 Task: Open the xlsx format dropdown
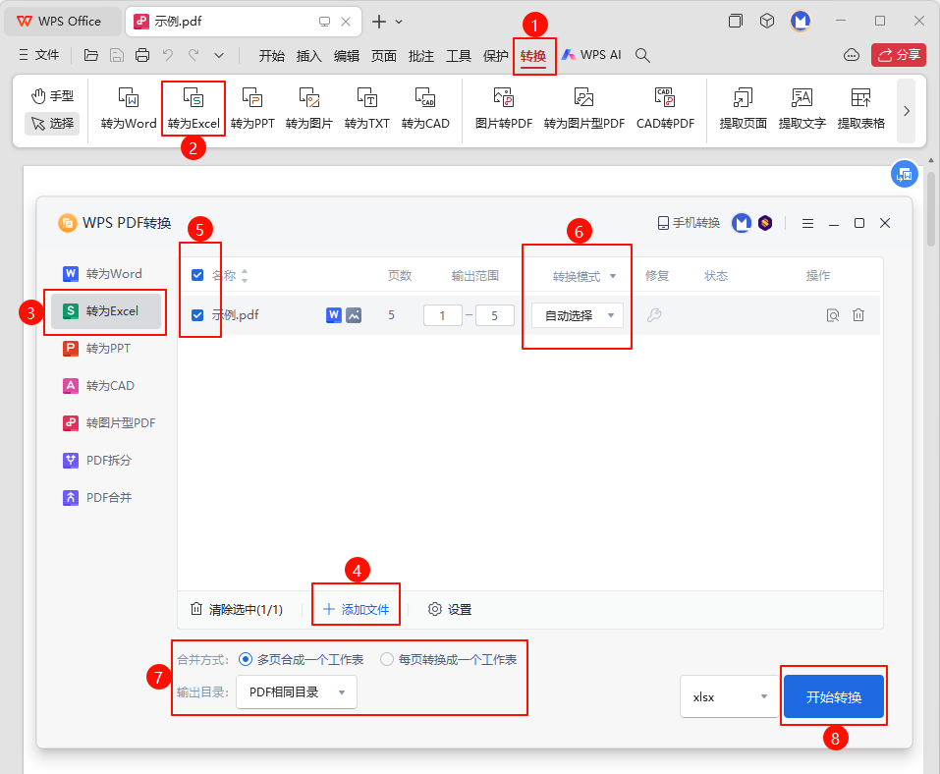tap(729, 696)
